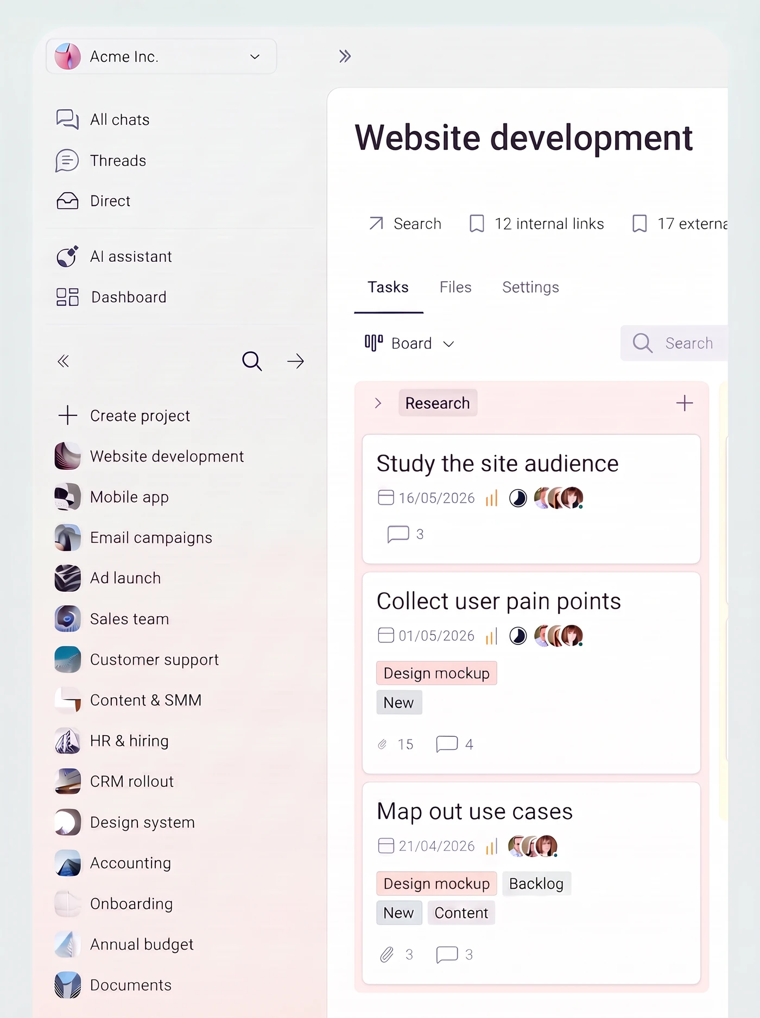Open comments on Map out use cases
Screen dimensions: 760x1018
pyautogui.click(x=454, y=954)
